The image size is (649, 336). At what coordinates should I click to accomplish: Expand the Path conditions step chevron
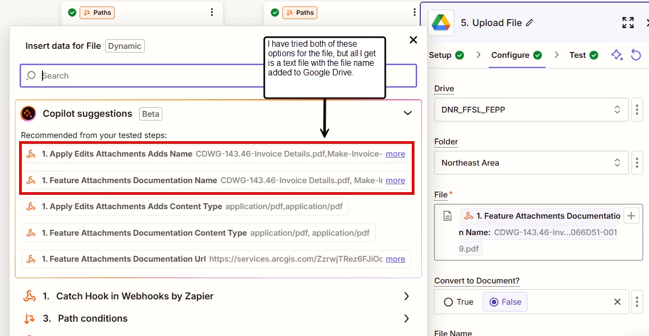tap(406, 318)
